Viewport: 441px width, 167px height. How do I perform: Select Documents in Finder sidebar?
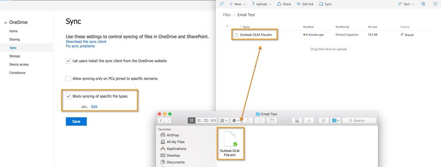[x=173, y=162]
